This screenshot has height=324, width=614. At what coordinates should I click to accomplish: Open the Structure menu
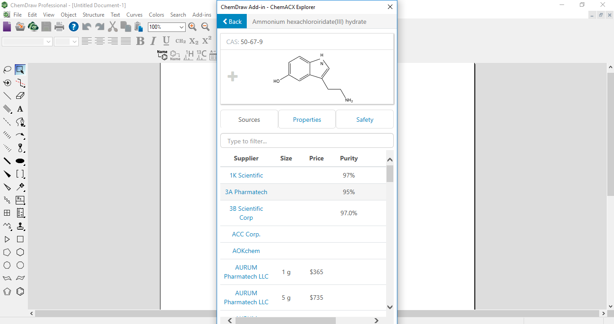click(x=93, y=15)
